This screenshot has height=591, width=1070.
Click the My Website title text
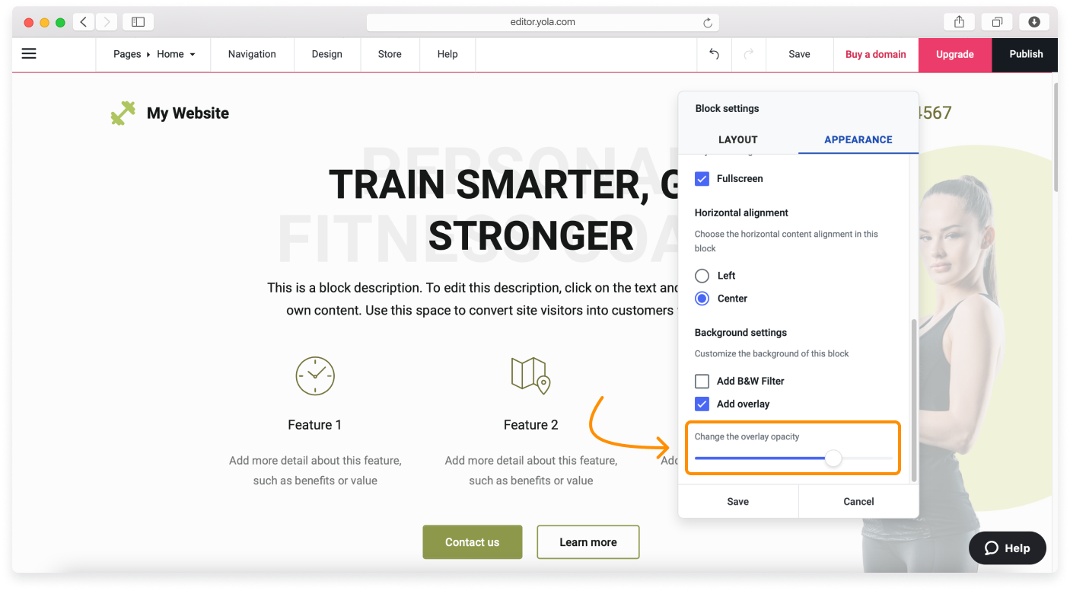coord(188,113)
